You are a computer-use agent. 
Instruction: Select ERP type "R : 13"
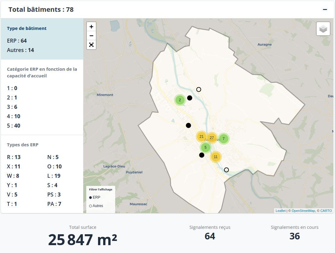pyautogui.click(x=14, y=157)
